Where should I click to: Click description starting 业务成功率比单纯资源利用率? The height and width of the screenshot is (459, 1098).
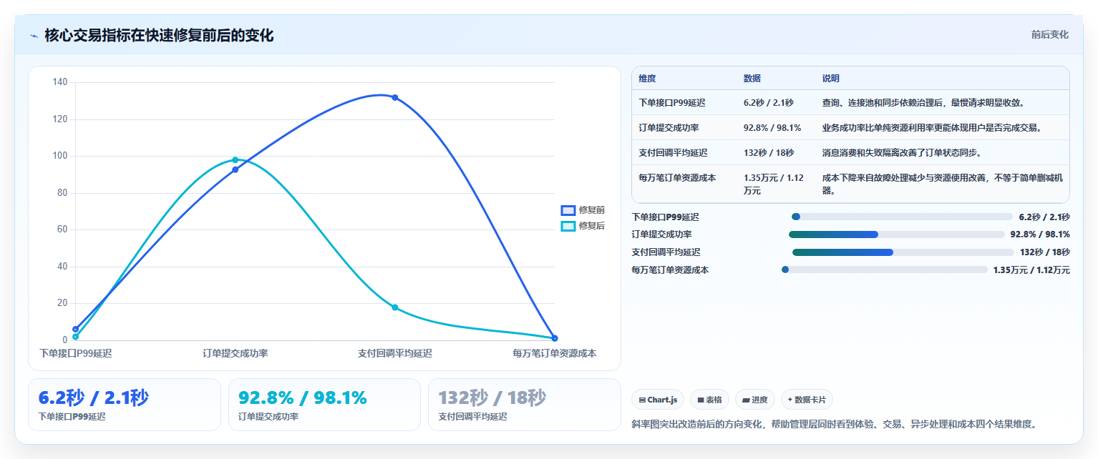pos(932,128)
